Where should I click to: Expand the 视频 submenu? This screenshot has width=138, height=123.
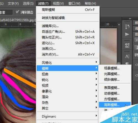point(67,85)
